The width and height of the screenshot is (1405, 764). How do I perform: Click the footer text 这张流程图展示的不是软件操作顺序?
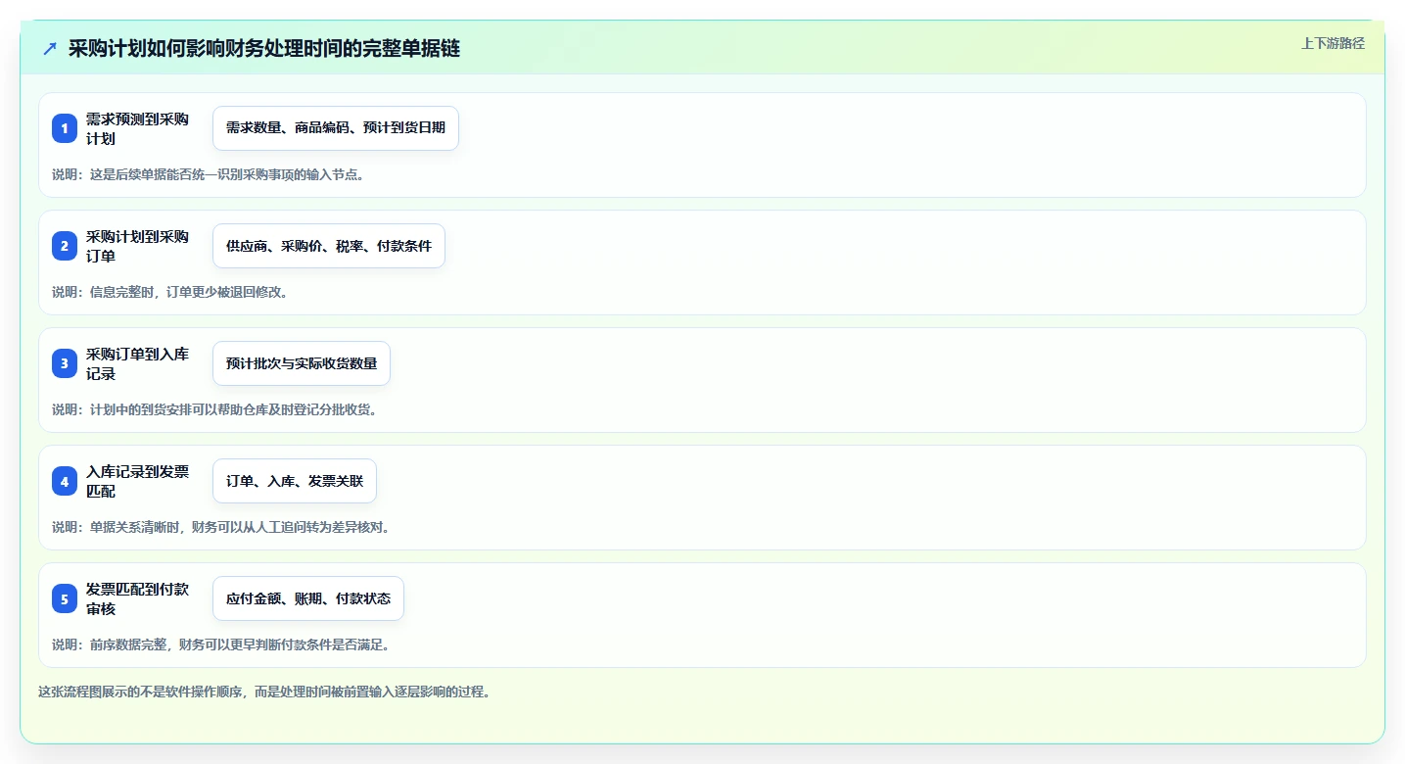(264, 692)
